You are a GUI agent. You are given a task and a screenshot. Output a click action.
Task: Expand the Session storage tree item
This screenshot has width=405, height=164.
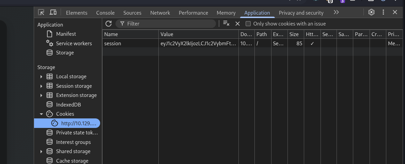[42, 86]
